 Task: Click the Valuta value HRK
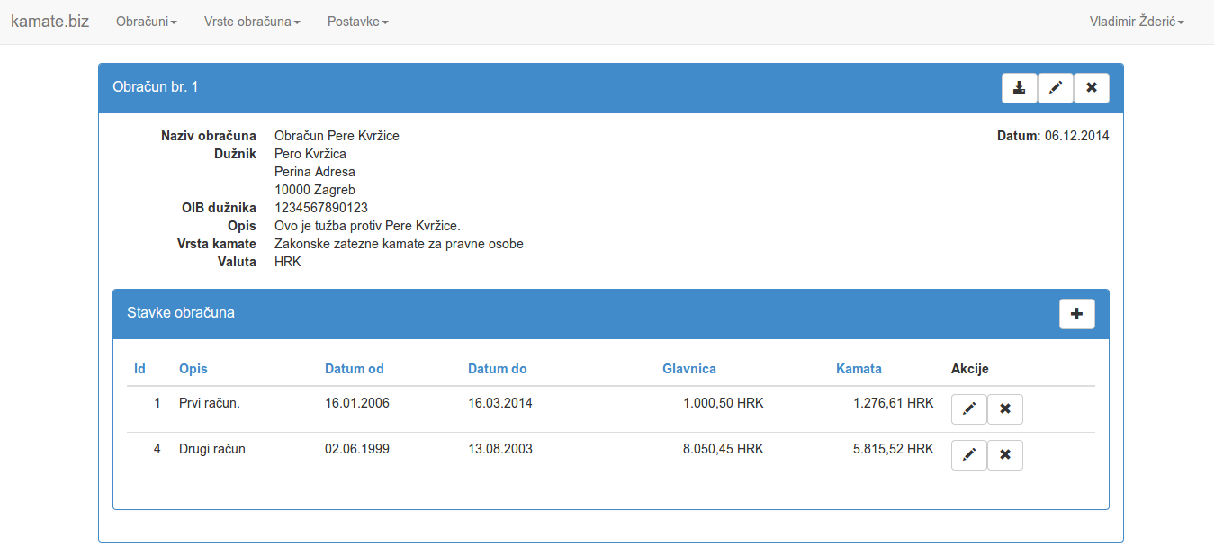pyautogui.click(x=288, y=262)
